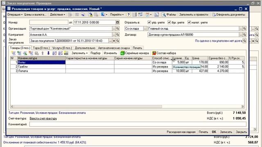Click the Номер input field
This screenshot has width=262, height=147.
click(49, 22)
